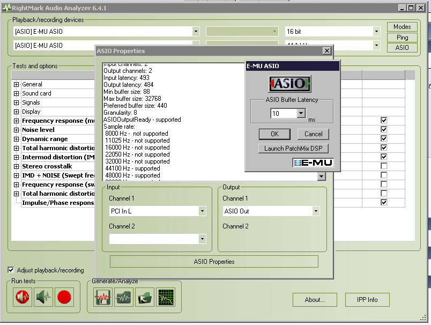The width and height of the screenshot is (431, 325).
Task: Open the About... dialog
Action: [x=315, y=300]
